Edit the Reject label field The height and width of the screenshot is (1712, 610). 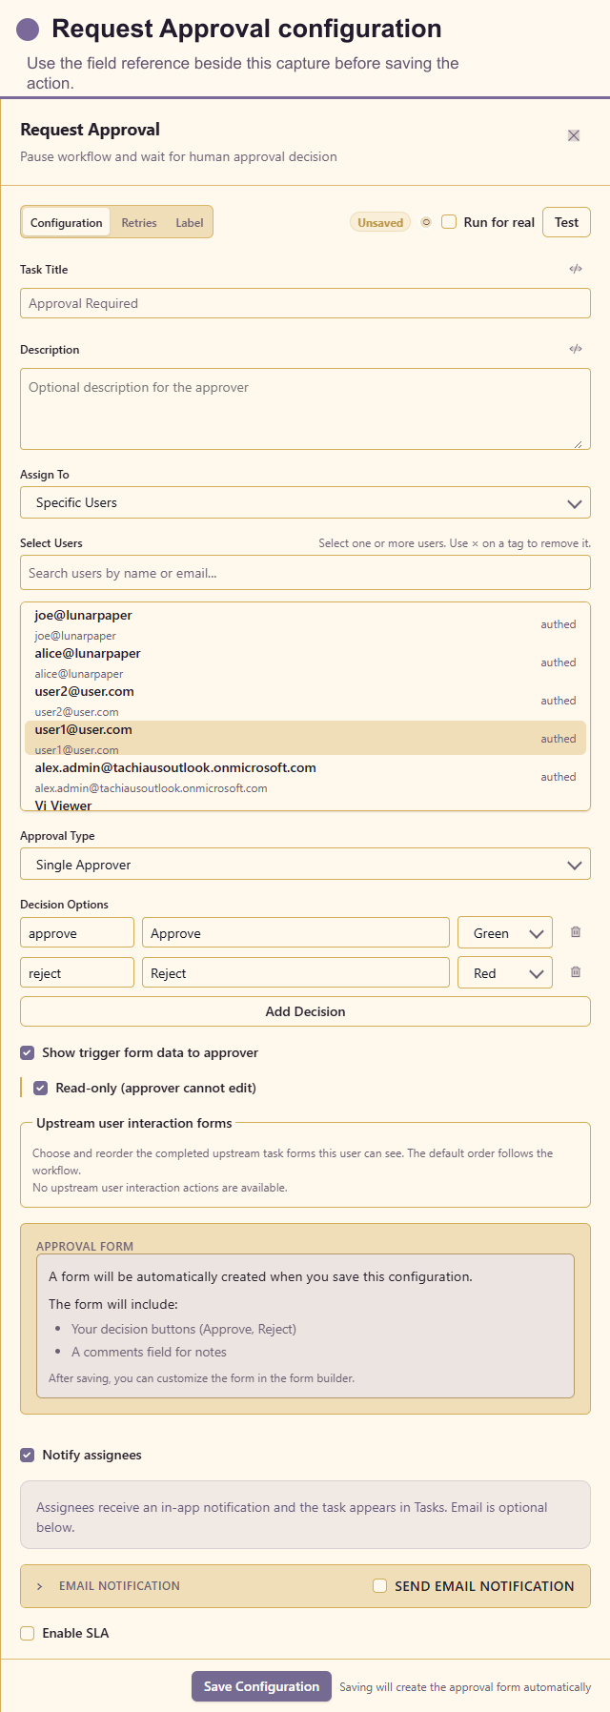[x=295, y=973]
